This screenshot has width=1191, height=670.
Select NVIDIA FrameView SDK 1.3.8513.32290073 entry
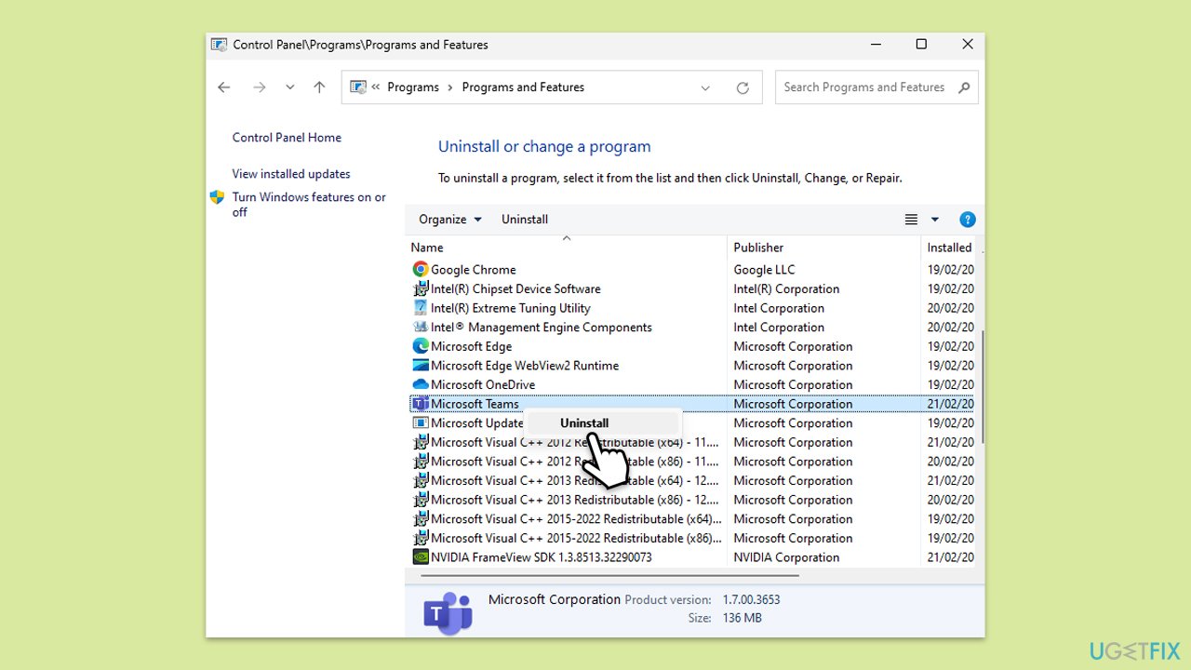[542, 557]
